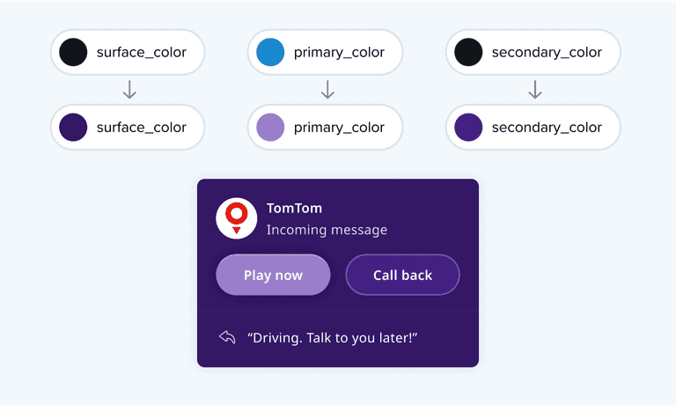This screenshot has height=405, width=676.
Task: Click the black surface_color swatch in top row
Action: 73,52
